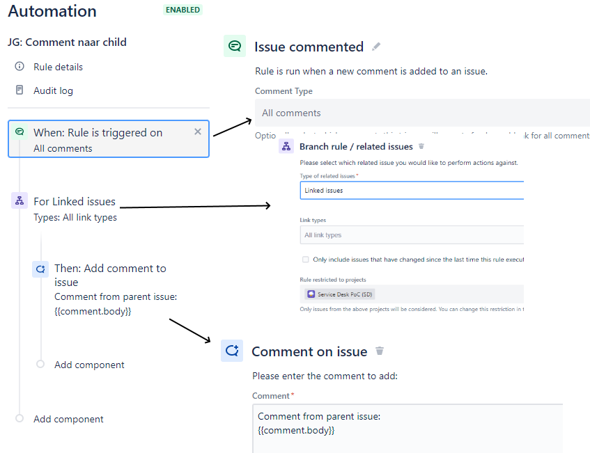
Task: Click Add component at the bottom of the rule
Action: [x=68, y=419]
